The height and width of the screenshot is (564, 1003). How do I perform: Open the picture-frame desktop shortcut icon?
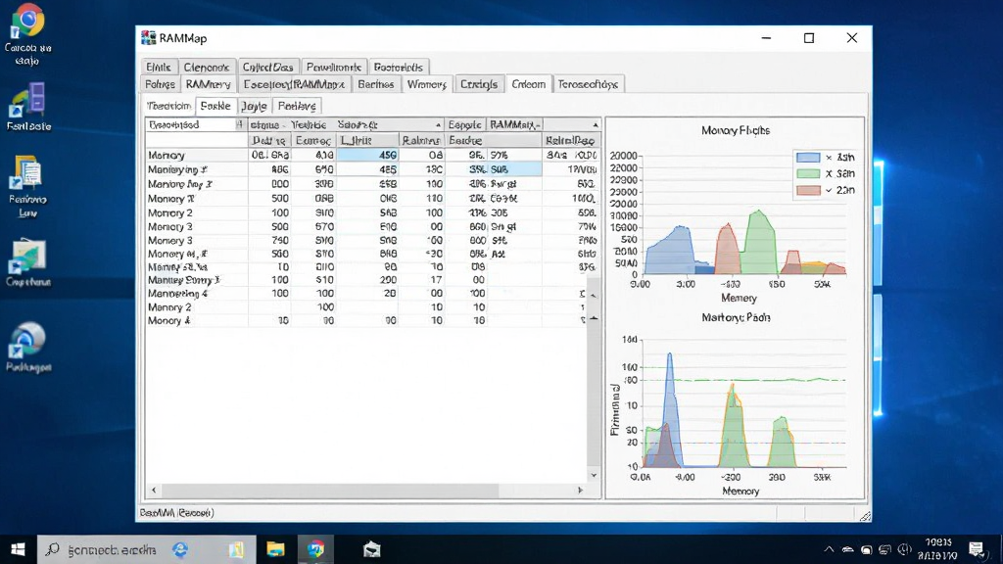click(x=27, y=258)
